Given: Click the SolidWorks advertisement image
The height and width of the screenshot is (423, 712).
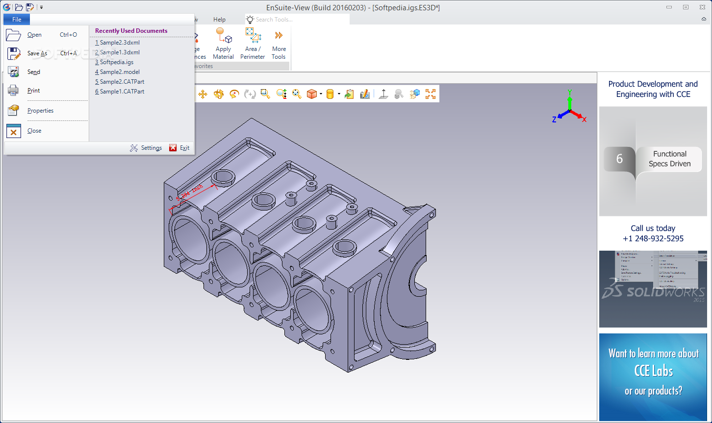Looking at the screenshot, I should 653,289.
